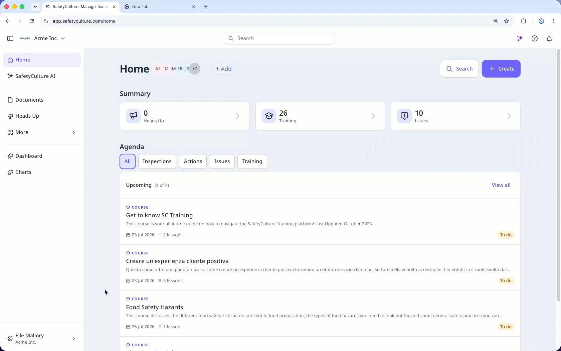Open the Chrome profile icon

[x=541, y=21]
